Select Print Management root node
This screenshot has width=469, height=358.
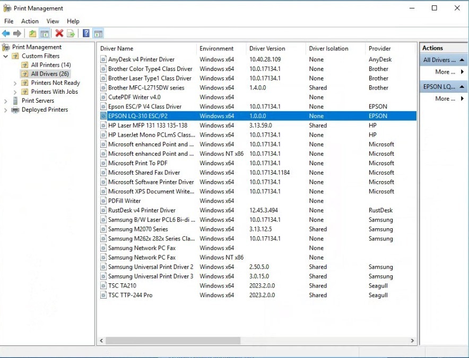37,47
